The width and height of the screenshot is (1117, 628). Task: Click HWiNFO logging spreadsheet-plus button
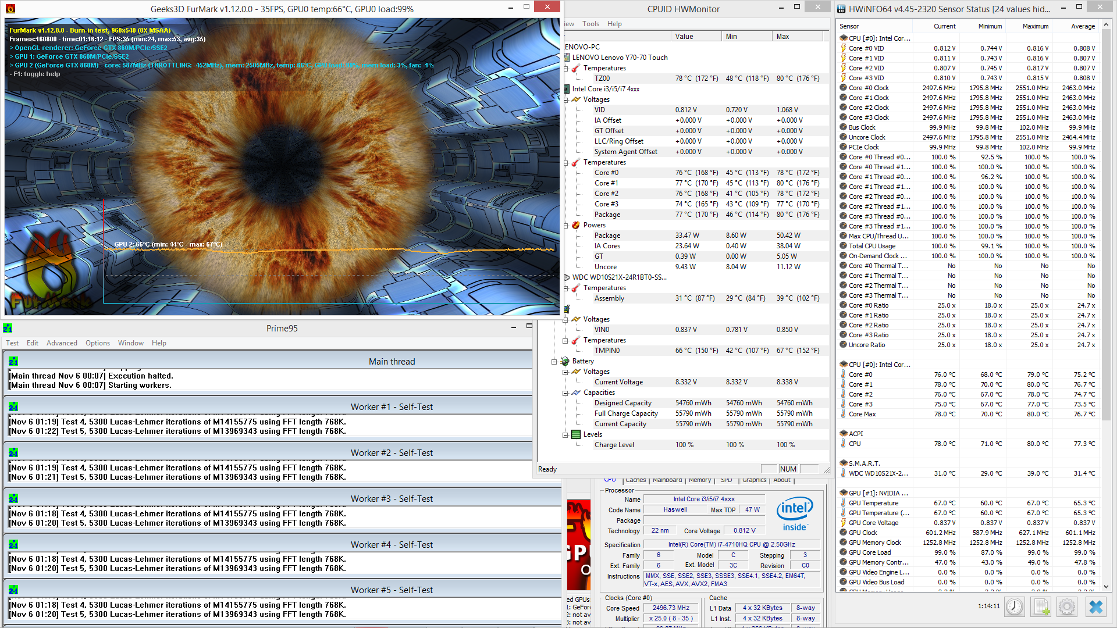1041,606
